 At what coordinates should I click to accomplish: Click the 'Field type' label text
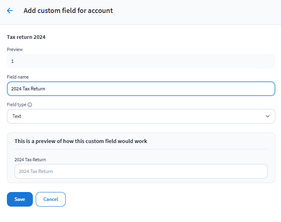pyautogui.click(x=17, y=105)
